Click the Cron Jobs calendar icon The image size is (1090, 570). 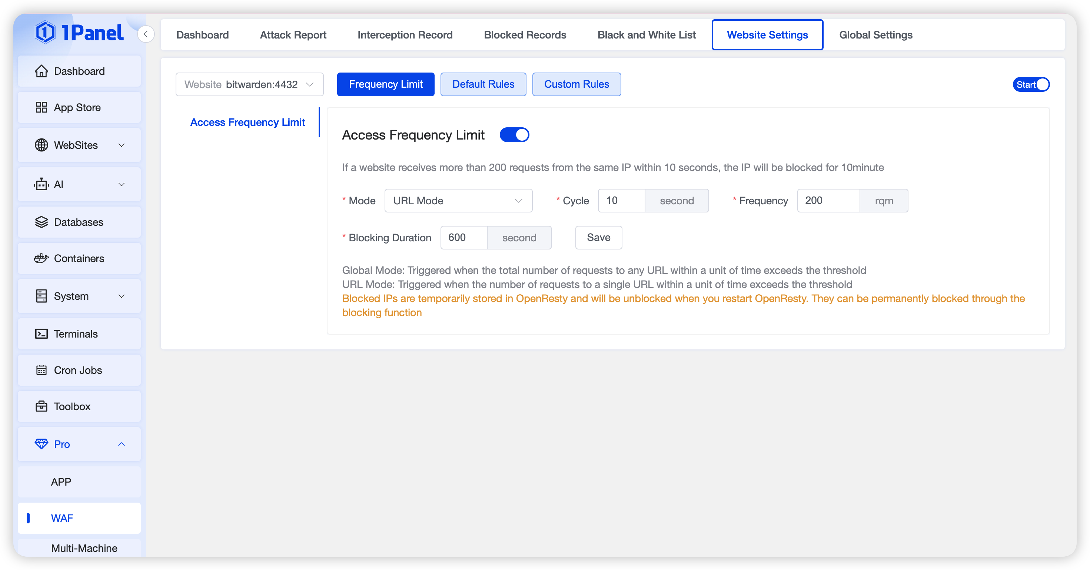[41, 370]
